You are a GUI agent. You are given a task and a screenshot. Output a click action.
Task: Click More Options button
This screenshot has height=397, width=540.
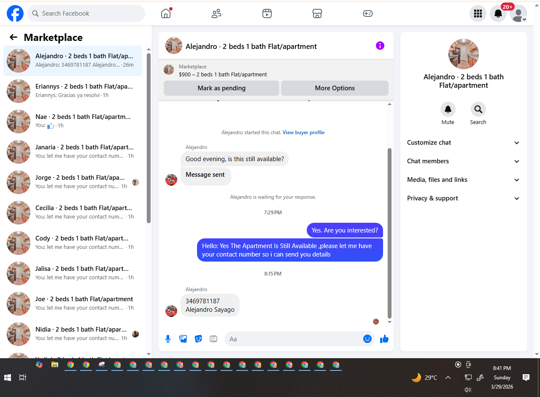[x=335, y=88]
